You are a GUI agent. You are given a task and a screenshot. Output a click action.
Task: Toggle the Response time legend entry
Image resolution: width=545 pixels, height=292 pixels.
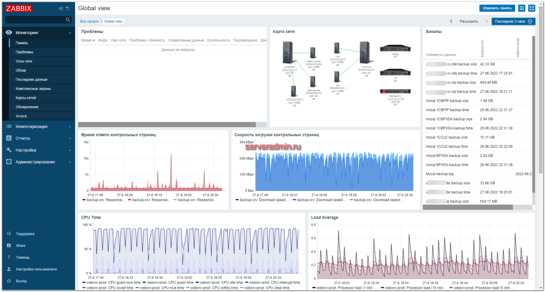[105, 200]
